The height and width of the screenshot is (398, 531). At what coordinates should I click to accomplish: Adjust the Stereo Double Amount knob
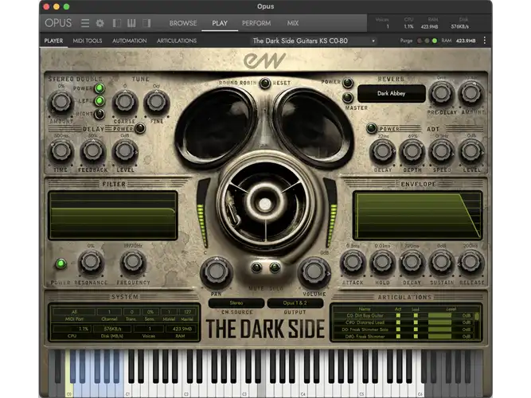(61, 102)
